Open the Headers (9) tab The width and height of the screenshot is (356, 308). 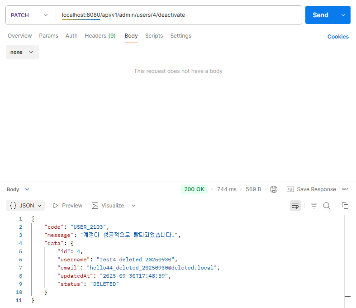click(x=100, y=36)
